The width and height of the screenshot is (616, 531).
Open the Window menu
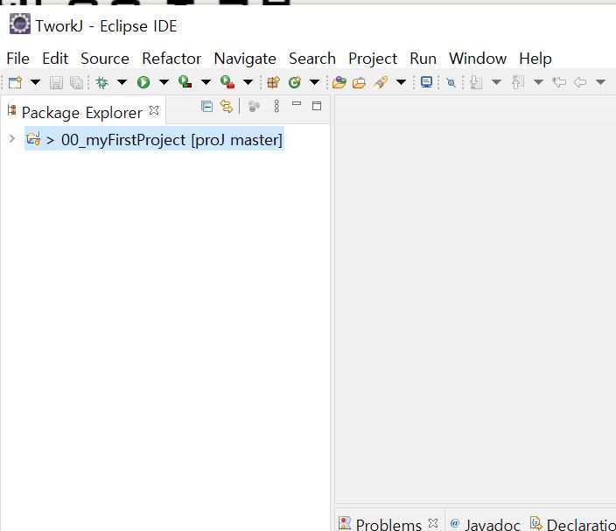point(478,59)
